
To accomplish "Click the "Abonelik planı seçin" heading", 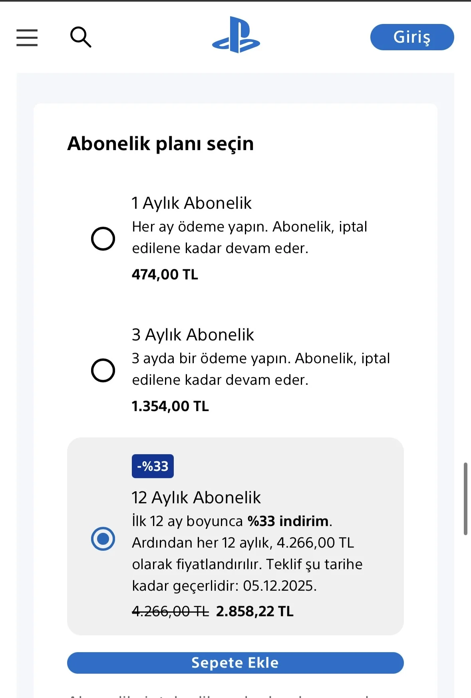I will coord(161,144).
